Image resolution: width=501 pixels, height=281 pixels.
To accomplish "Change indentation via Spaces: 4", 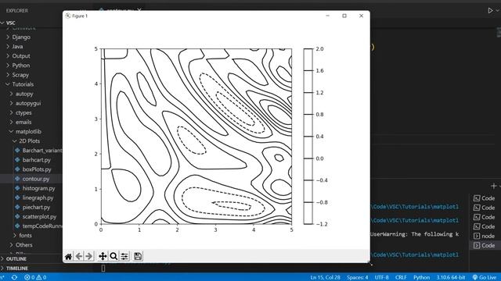I will coord(357,277).
